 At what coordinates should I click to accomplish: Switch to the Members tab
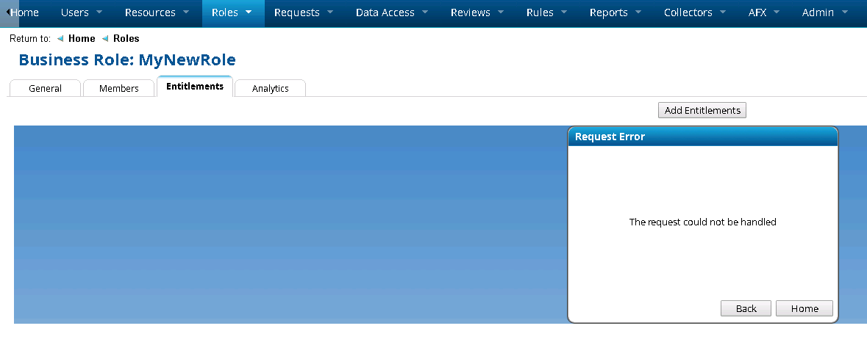coord(119,88)
